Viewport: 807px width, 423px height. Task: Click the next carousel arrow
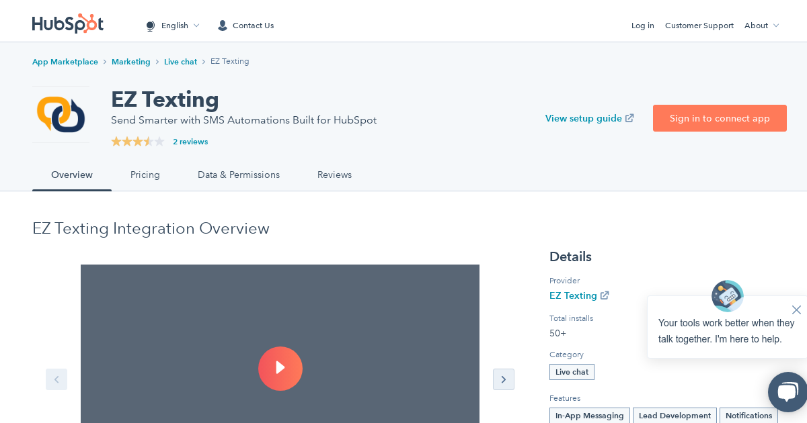pos(504,379)
